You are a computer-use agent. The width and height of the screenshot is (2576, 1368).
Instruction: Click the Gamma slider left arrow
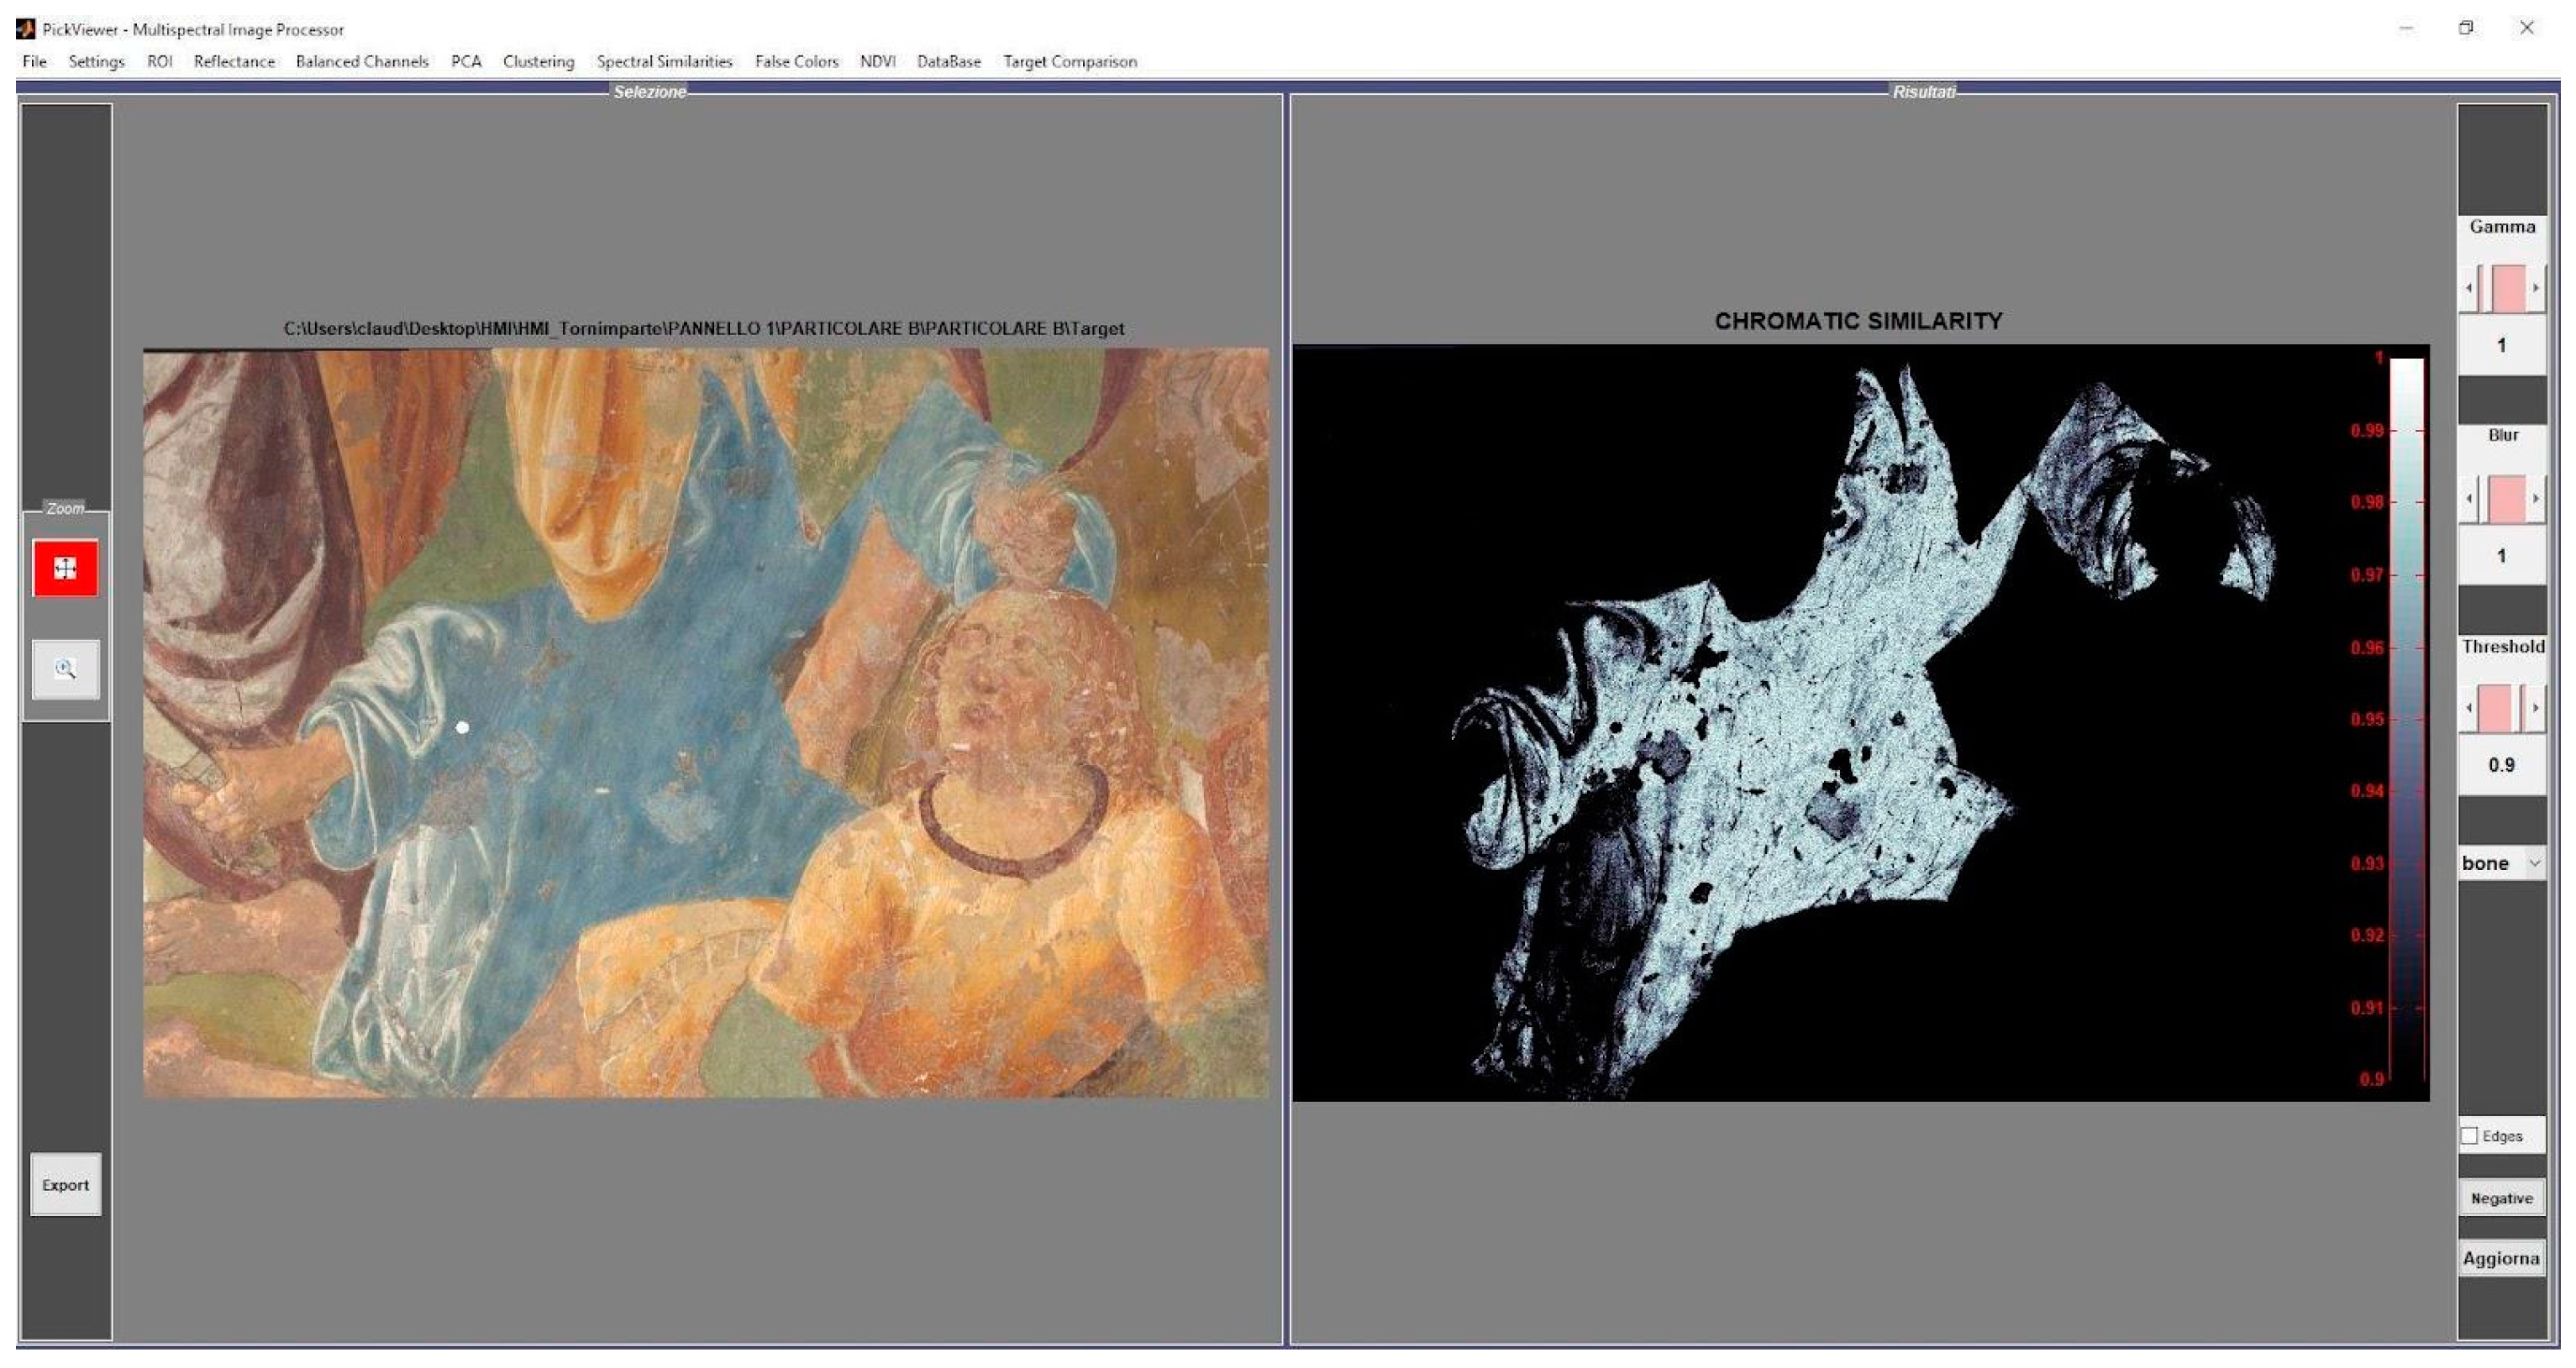(x=2469, y=289)
